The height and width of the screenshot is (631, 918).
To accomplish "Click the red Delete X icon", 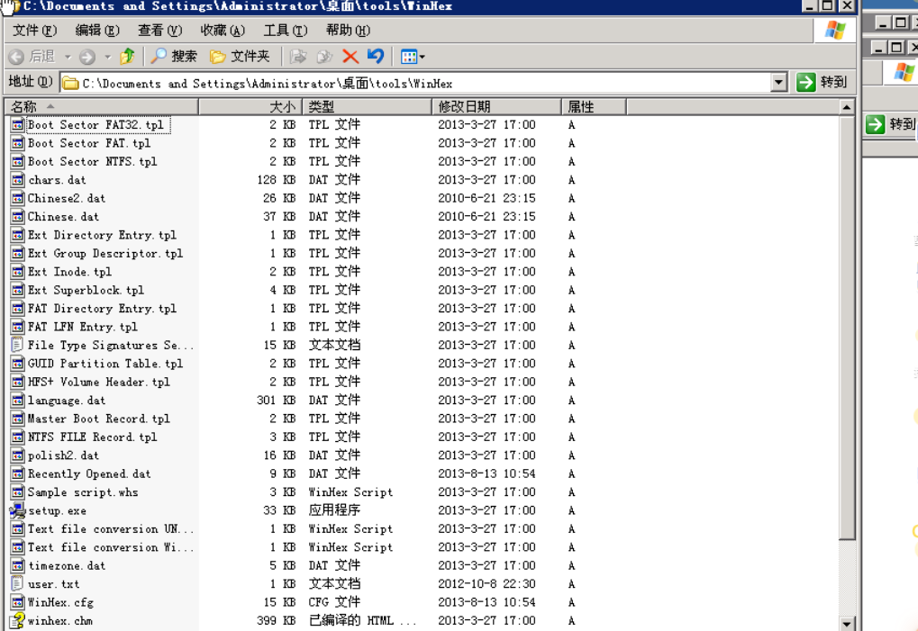I will click(350, 56).
